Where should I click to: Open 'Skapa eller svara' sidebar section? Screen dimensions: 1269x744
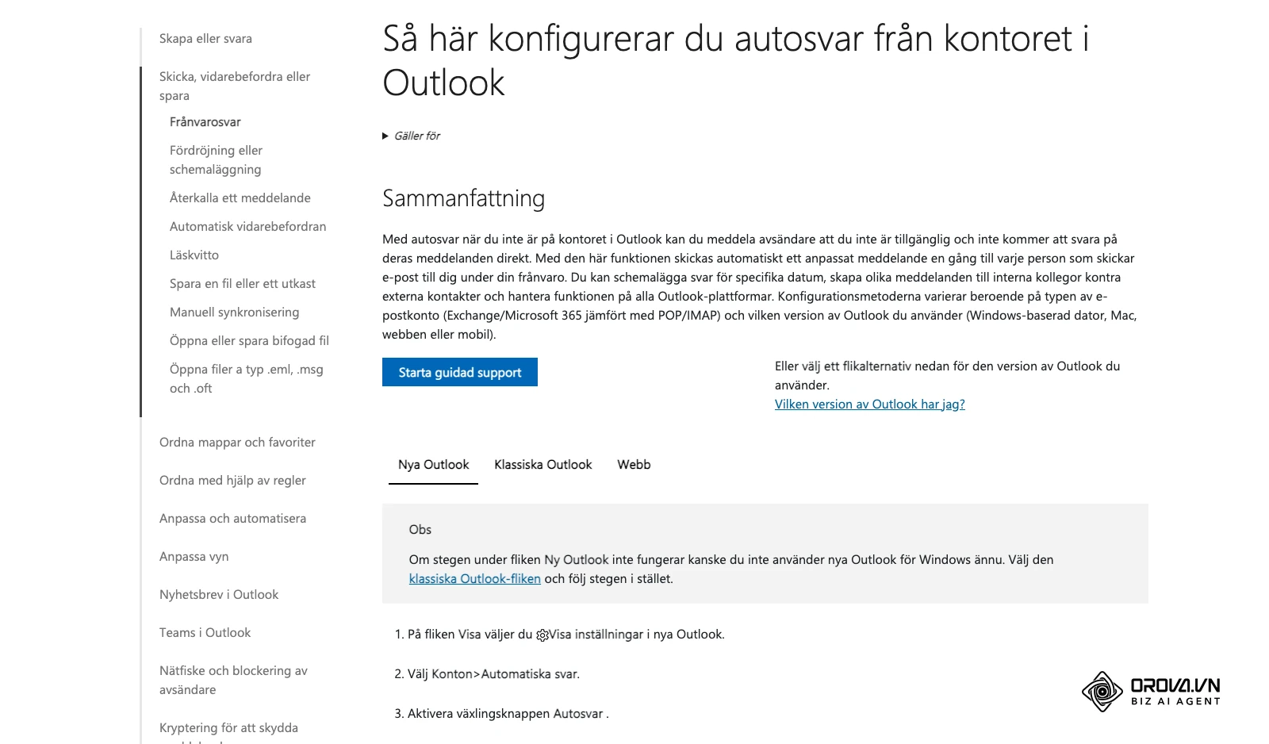coord(205,38)
